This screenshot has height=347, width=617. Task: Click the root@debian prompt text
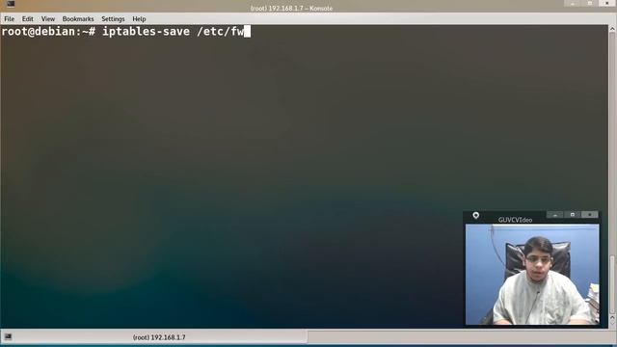pyautogui.click(x=48, y=32)
